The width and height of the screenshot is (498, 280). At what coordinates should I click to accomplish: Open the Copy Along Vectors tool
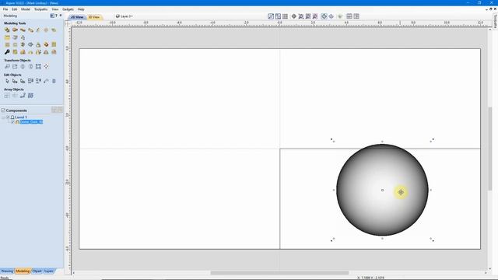pyautogui.click(x=23, y=96)
